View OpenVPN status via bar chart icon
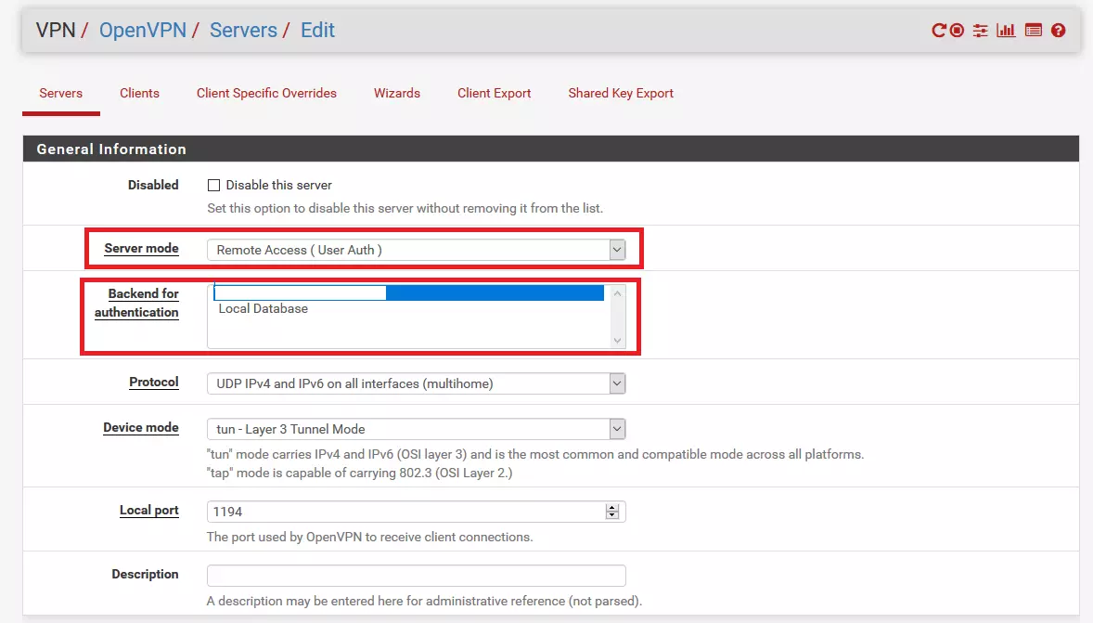This screenshot has width=1093, height=623. 1006,30
